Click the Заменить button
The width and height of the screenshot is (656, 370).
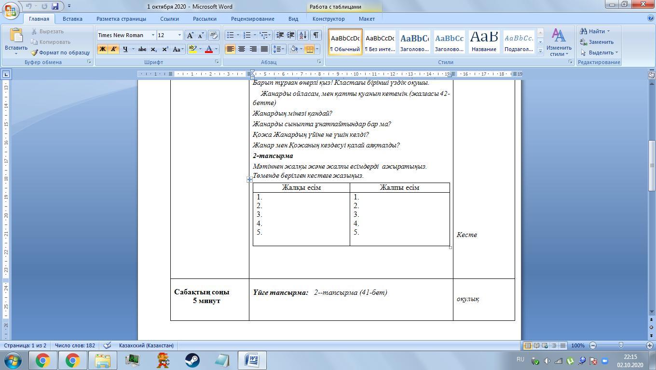[x=597, y=42]
